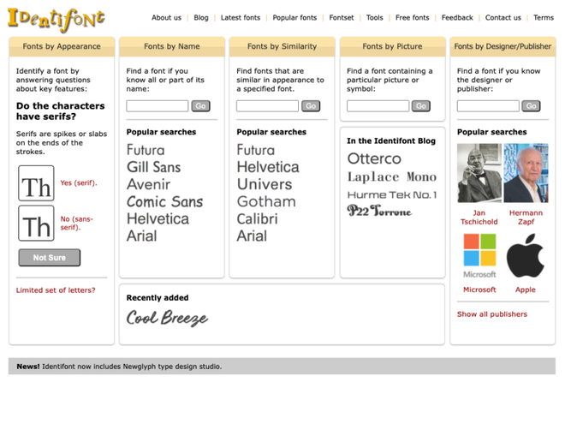Open Helvetica in Fonts by Similarity searches

tap(268, 167)
